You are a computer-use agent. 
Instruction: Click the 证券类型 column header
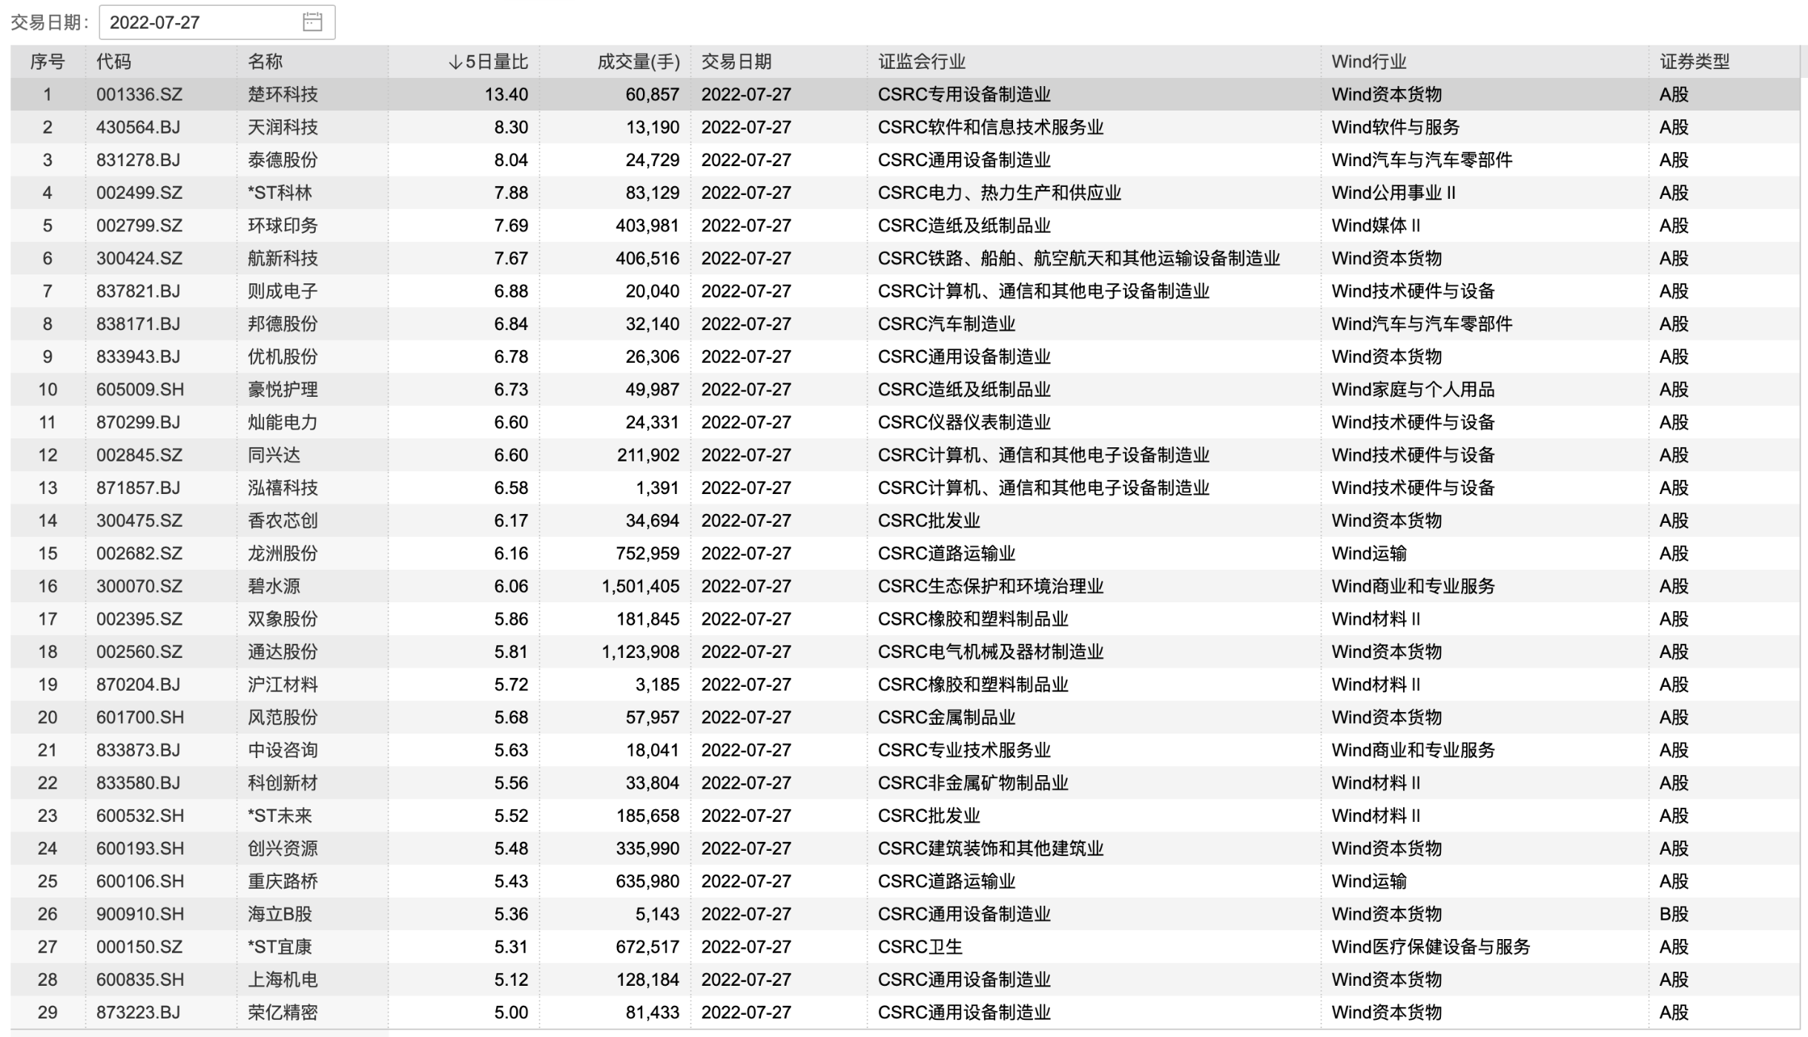tap(1695, 62)
